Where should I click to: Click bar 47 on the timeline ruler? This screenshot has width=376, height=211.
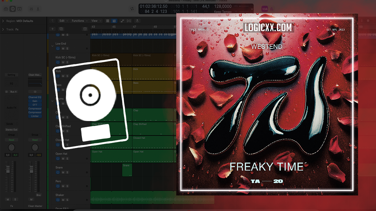point(134,27)
